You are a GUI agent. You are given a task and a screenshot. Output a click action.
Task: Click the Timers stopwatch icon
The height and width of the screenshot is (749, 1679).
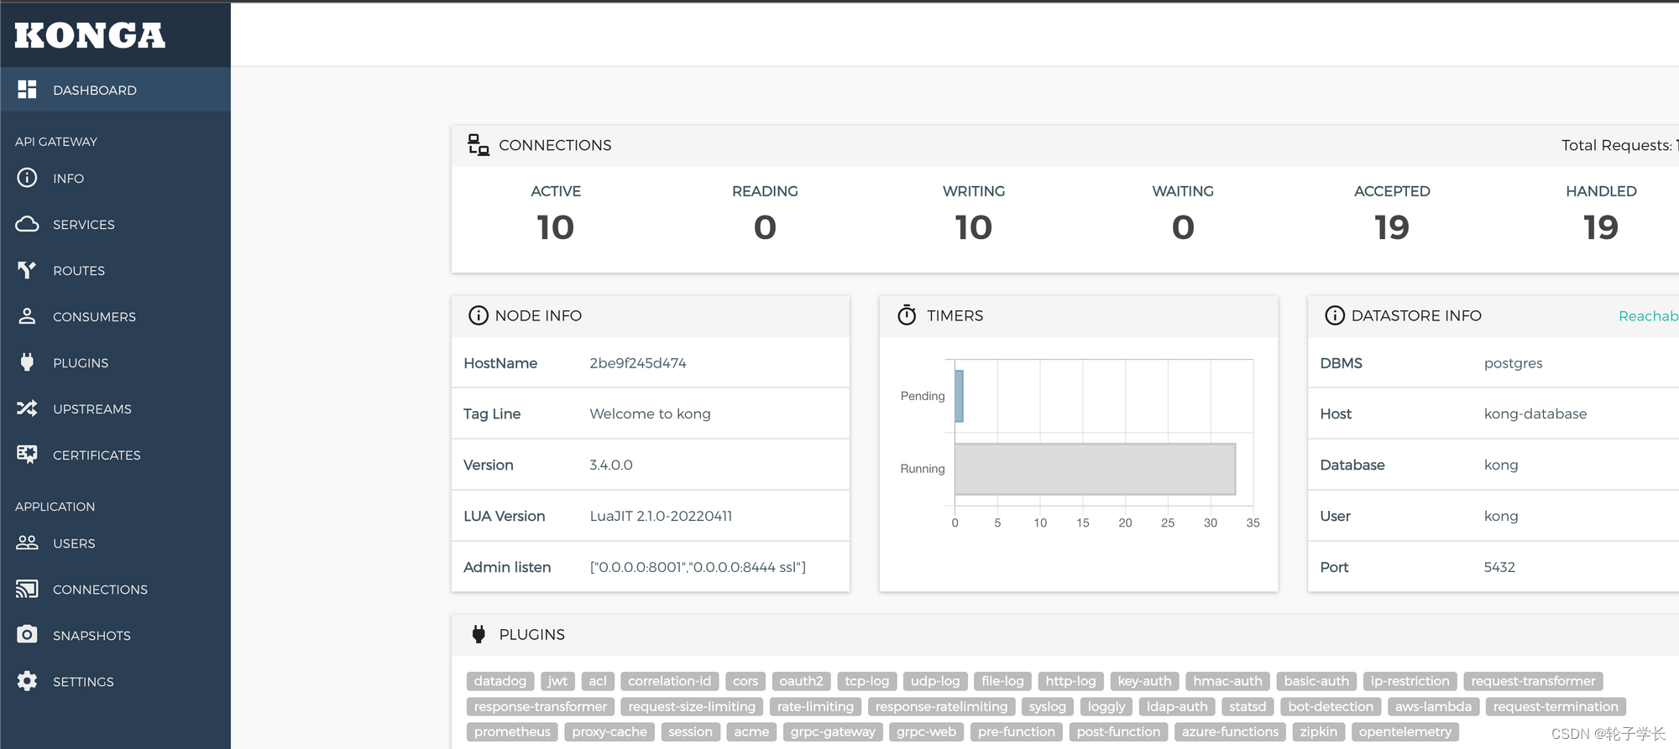pyautogui.click(x=907, y=315)
